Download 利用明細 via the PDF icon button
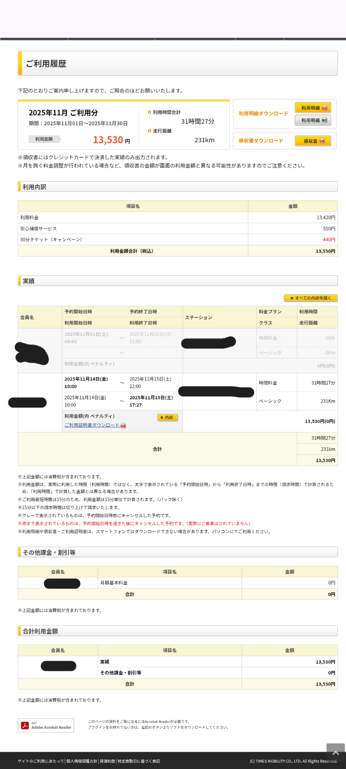The height and width of the screenshot is (769, 346). [313, 108]
